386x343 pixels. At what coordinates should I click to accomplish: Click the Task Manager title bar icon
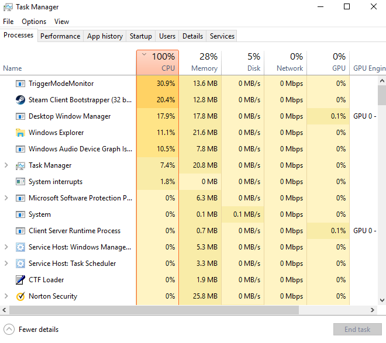pyautogui.click(x=8, y=7)
